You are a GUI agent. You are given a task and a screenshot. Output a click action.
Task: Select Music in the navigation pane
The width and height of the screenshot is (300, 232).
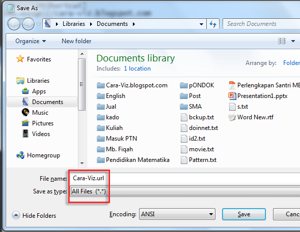(x=40, y=113)
